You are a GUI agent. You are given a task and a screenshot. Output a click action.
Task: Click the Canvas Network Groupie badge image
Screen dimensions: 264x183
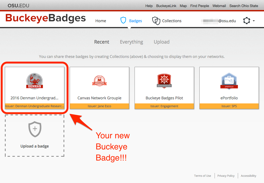(x=99, y=81)
